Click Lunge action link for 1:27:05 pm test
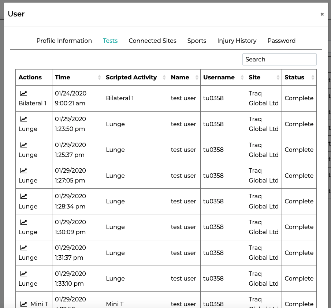The width and height of the screenshot is (331, 308). [28, 181]
